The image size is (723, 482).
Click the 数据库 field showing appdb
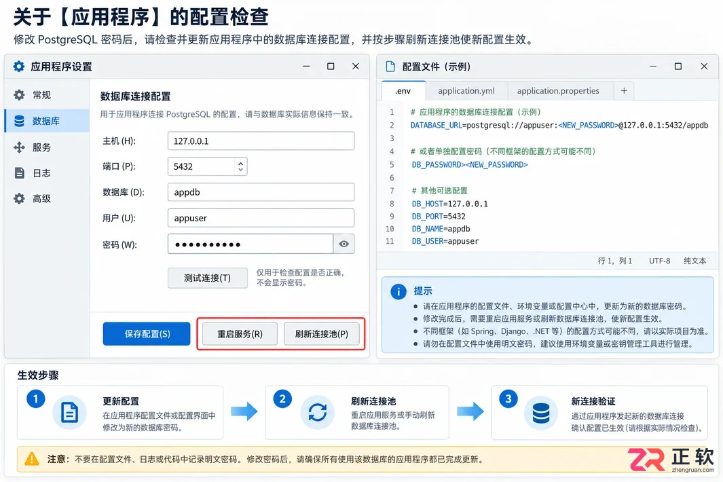(x=261, y=192)
